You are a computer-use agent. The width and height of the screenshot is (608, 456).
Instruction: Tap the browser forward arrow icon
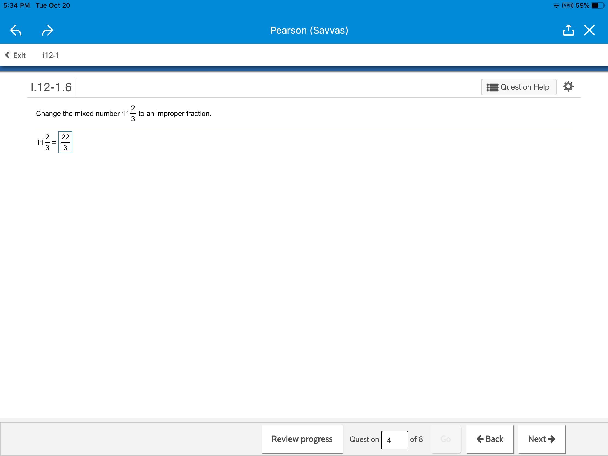click(x=47, y=30)
